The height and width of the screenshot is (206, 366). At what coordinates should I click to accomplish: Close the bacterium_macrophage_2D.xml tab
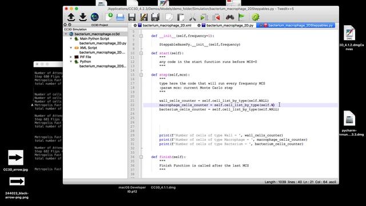click(x=135, y=25)
